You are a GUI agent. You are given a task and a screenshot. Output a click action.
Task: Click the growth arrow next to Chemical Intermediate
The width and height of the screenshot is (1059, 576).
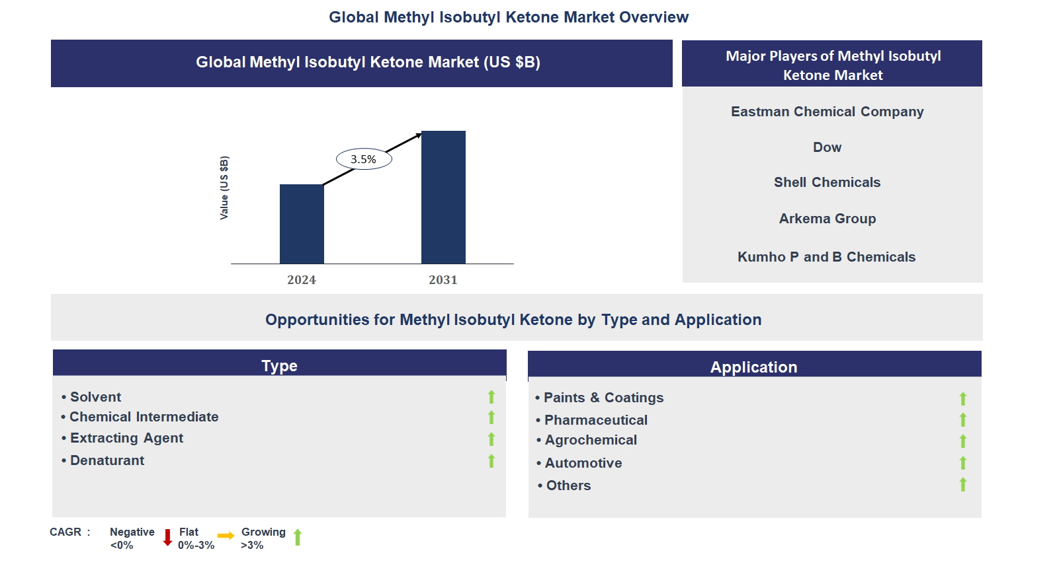point(491,417)
